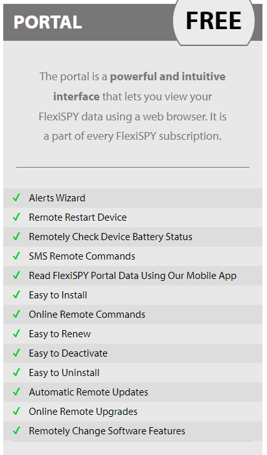Select Read FlexiSPY Portal Data Using Our Mobile App
267x455 pixels.
point(133,276)
